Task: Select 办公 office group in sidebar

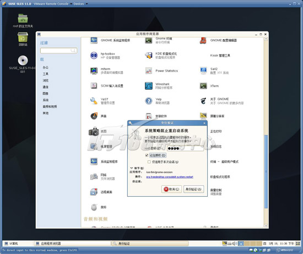Action: click(46, 67)
